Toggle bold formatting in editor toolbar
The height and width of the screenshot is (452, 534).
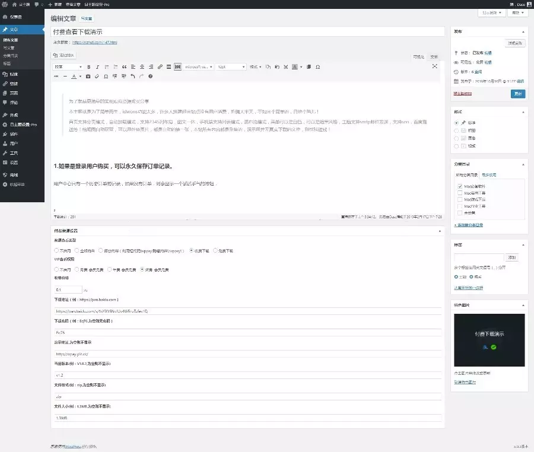pos(89,67)
